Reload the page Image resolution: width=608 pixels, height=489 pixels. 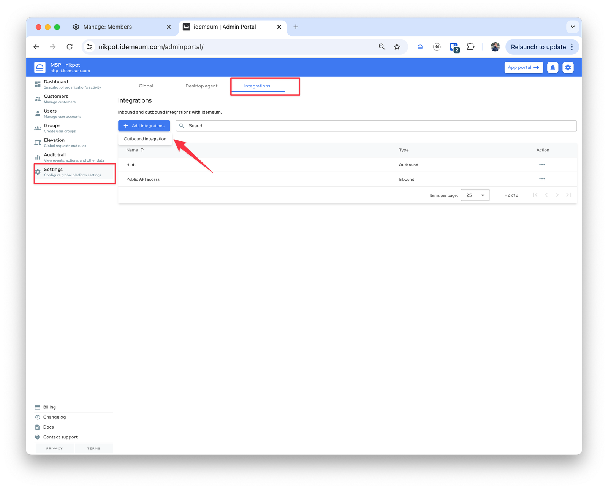[x=70, y=47]
